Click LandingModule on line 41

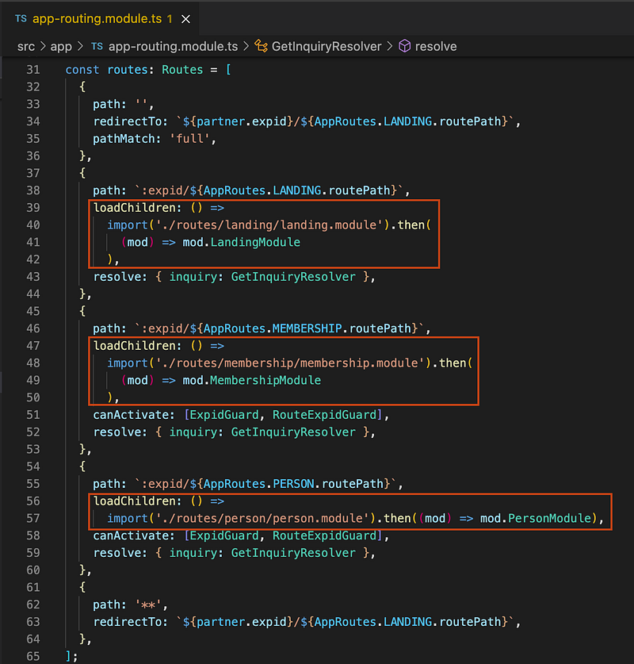click(x=255, y=242)
